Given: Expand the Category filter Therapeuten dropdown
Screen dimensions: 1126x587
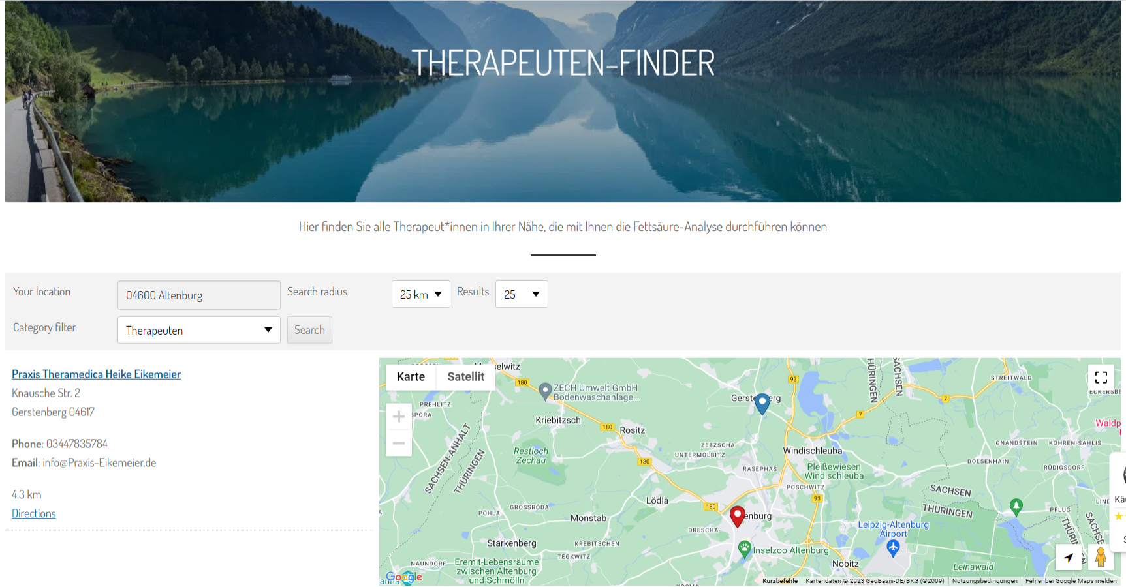Looking at the screenshot, I should click(199, 330).
